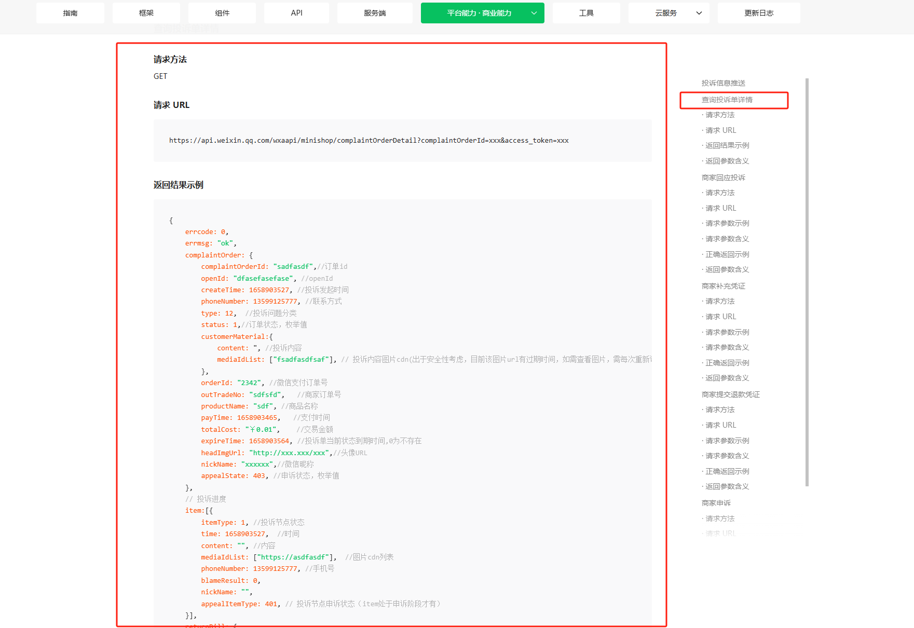Click the 请求方法 heading in main content
Viewport: 914px width, 628px height.
point(170,60)
